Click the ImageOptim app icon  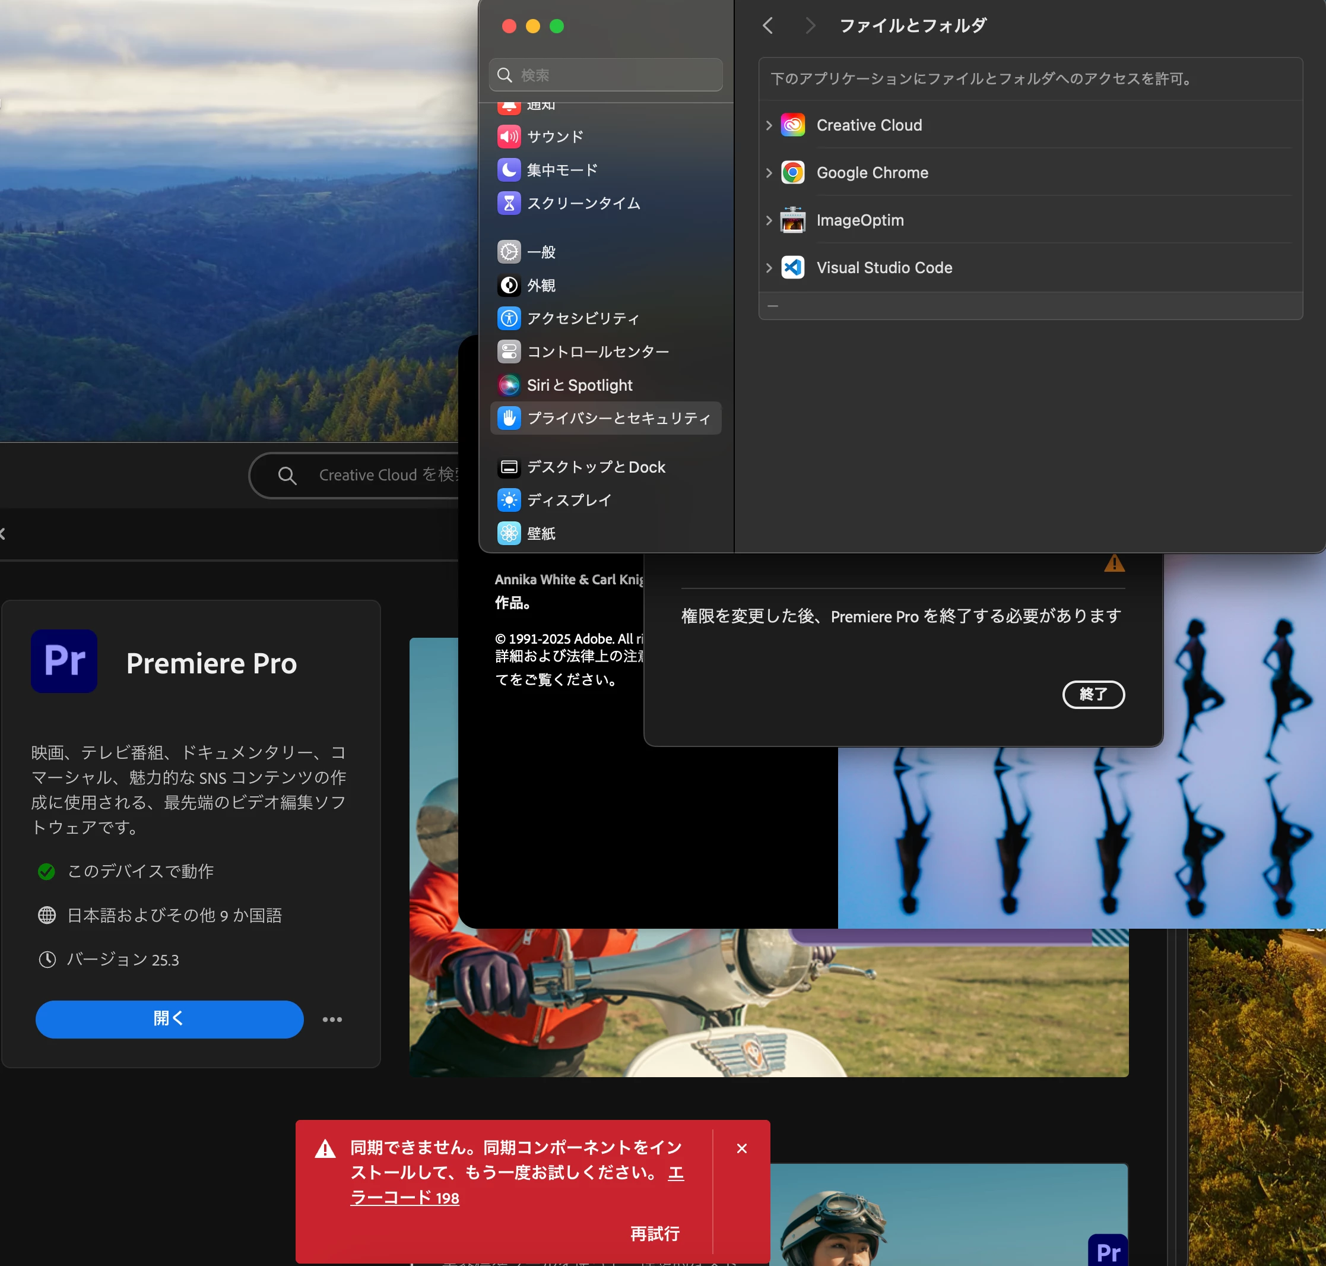tap(792, 221)
